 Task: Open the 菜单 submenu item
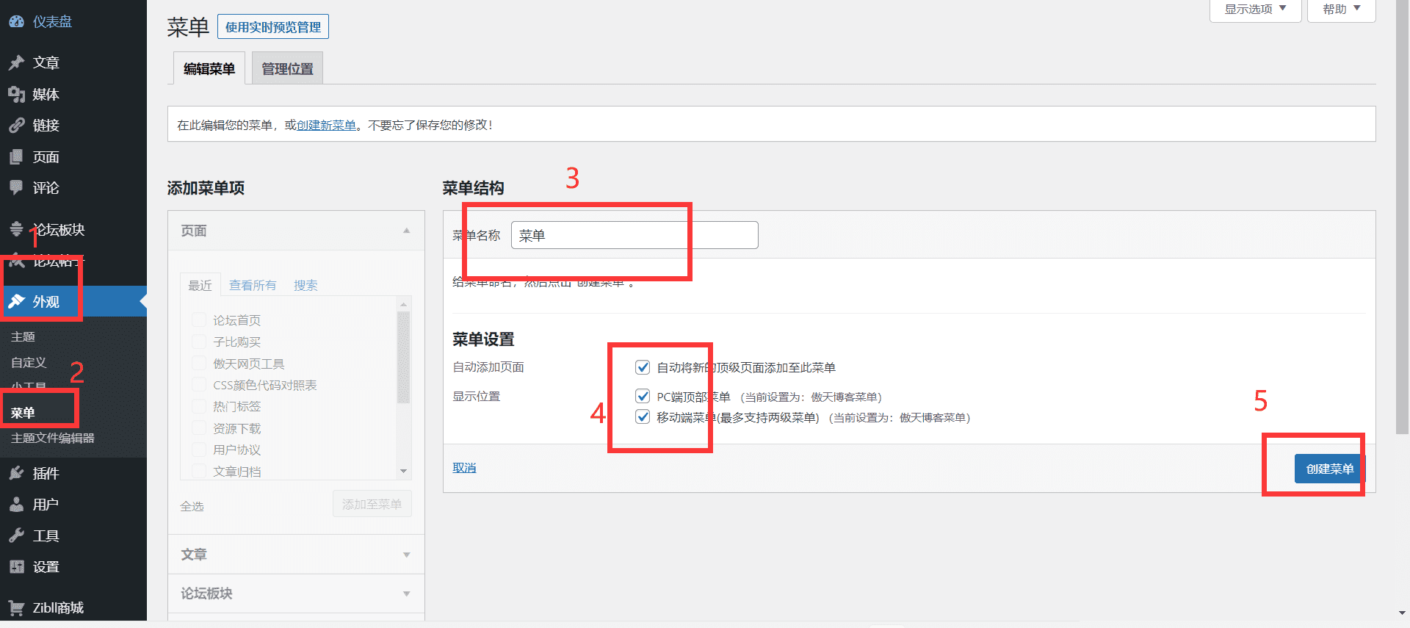pos(23,413)
